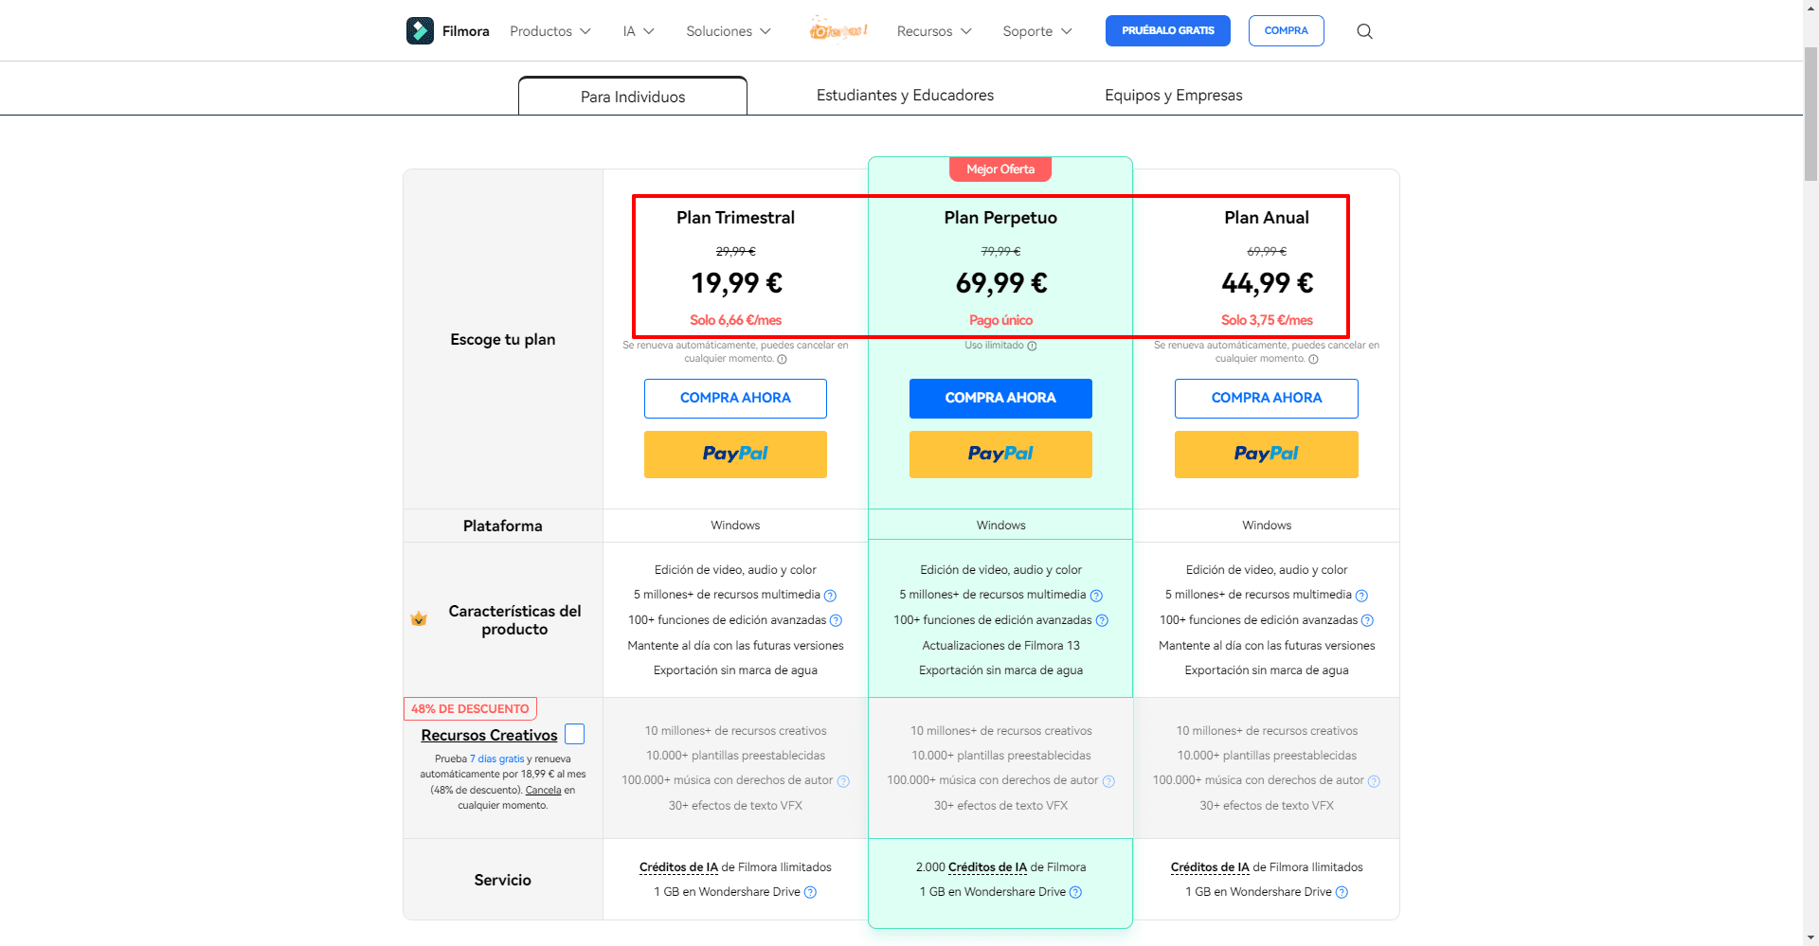This screenshot has height=946, width=1819.
Task: Pay Plan Anual with PayPal button
Action: click(1266, 455)
